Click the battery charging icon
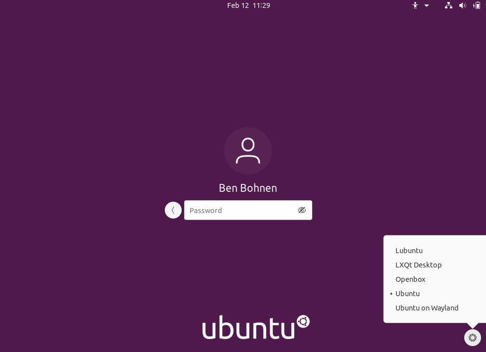 point(477,5)
